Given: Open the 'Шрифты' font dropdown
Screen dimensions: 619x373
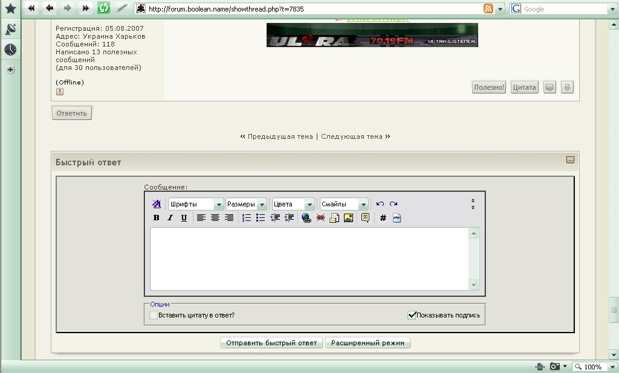Looking at the screenshot, I should coord(196,204).
